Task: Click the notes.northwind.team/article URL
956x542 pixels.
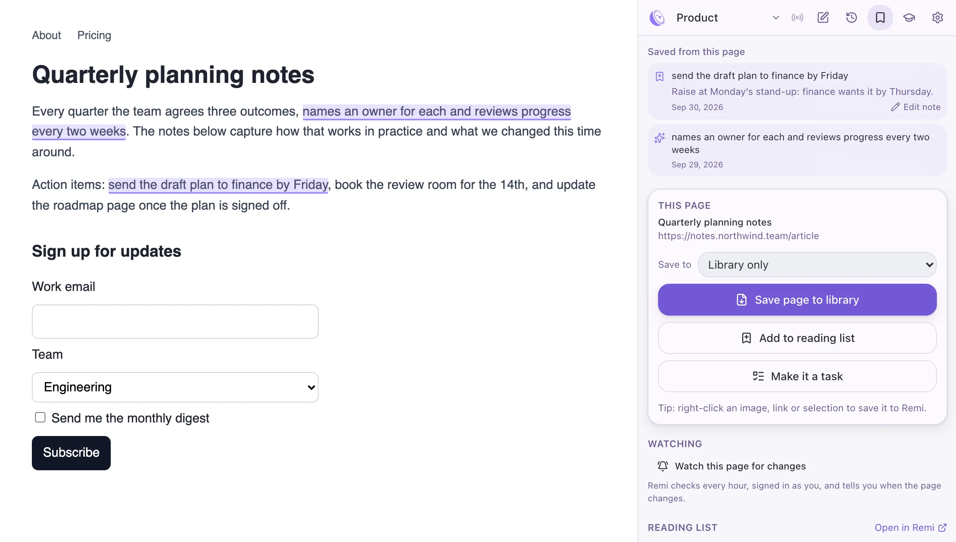Action: pos(738,236)
